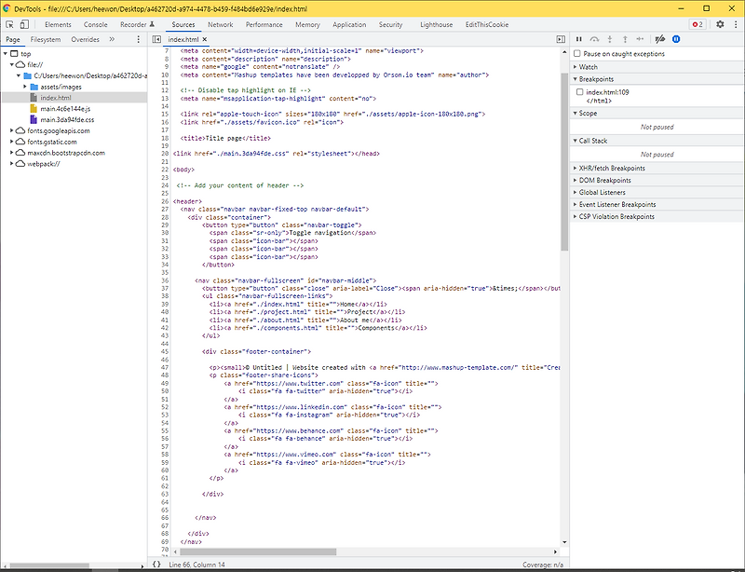Select the inspect element tool
This screenshot has width=745, height=572.
(x=9, y=25)
